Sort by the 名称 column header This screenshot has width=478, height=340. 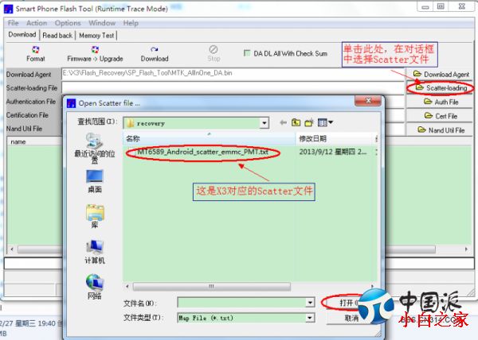pyautogui.click(x=209, y=139)
